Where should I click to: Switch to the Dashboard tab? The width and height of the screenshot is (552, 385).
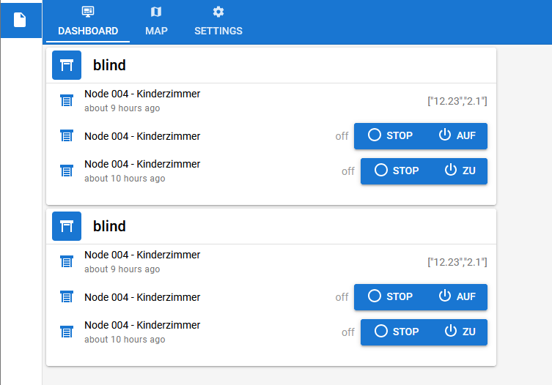88,22
